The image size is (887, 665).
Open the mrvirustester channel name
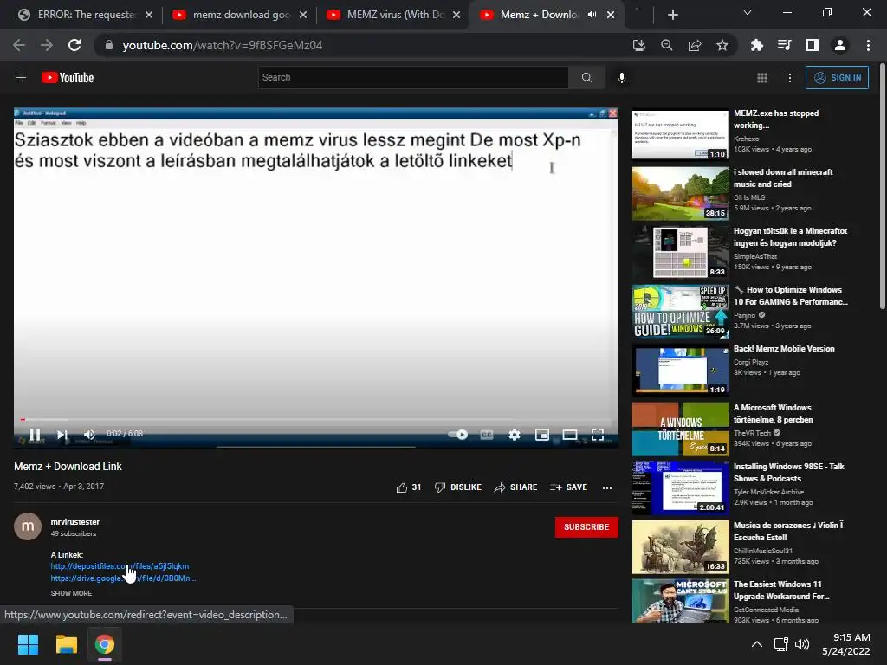(x=74, y=522)
